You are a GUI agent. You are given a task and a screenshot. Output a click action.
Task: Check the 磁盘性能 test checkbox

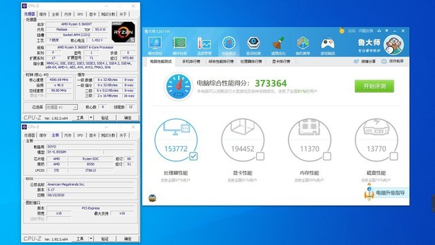pos(394,157)
